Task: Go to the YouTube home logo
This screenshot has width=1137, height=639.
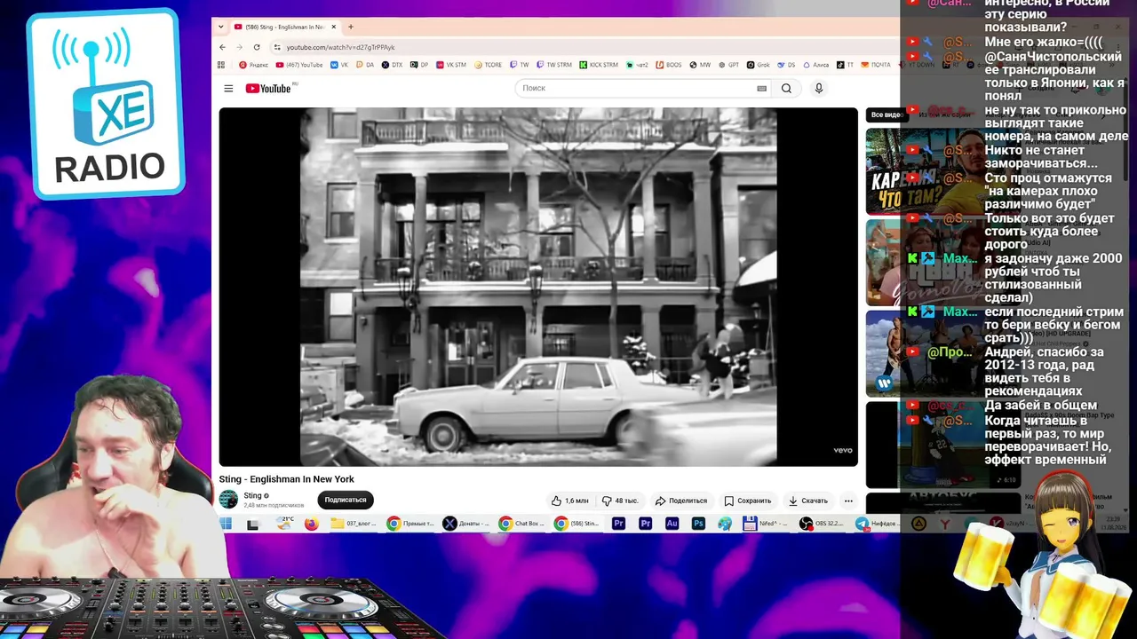Action: point(268,89)
